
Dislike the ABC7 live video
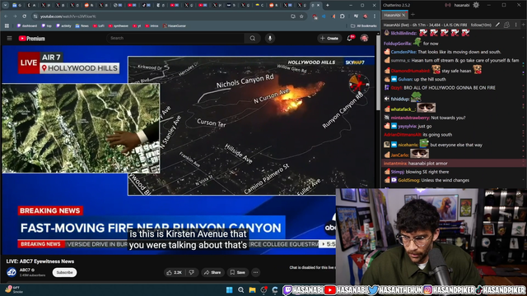pyautogui.click(x=192, y=272)
